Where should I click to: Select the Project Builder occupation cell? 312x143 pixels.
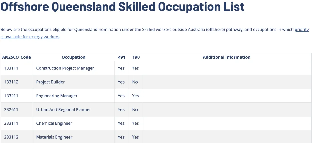click(x=51, y=82)
